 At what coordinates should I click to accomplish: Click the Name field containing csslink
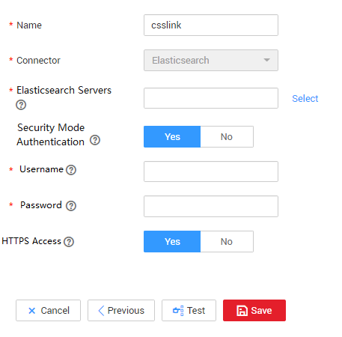point(211,25)
